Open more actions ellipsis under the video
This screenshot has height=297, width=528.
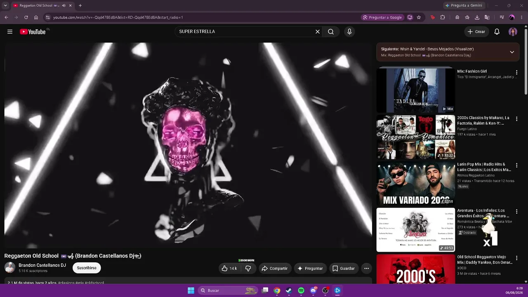(366, 268)
